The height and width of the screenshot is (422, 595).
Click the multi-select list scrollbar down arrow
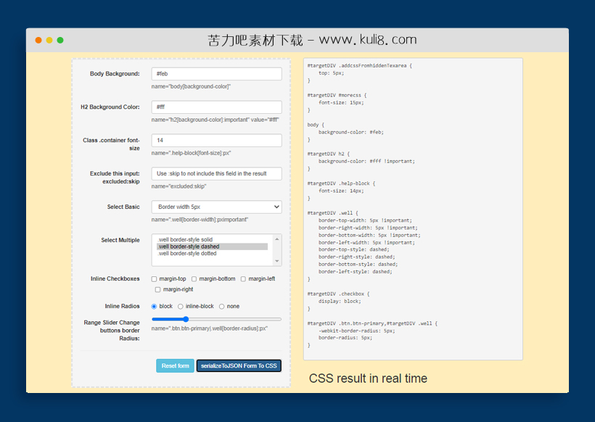276,262
